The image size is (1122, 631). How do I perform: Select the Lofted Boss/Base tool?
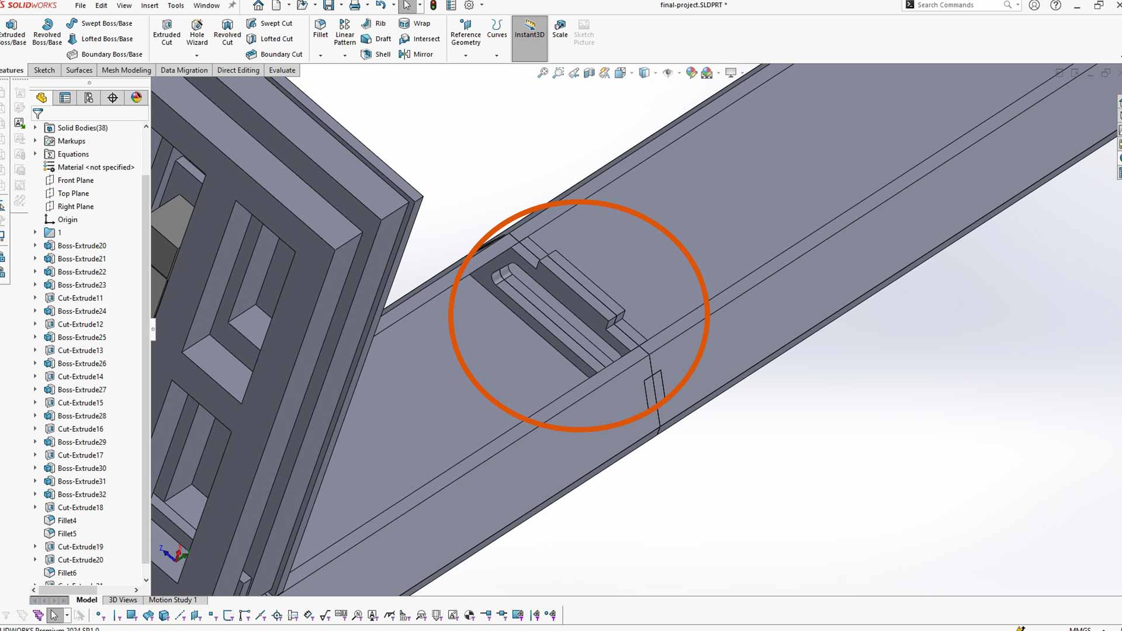click(x=99, y=39)
